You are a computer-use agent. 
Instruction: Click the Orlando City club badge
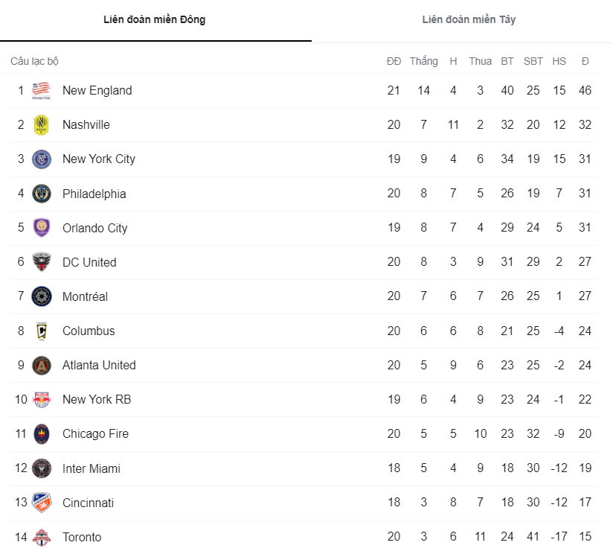click(x=42, y=228)
